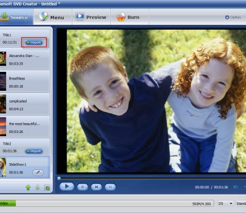The height and width of the screenshot is (213, 246).
Task: Click the add title icon beside arrows
Action: coord(47,187)
